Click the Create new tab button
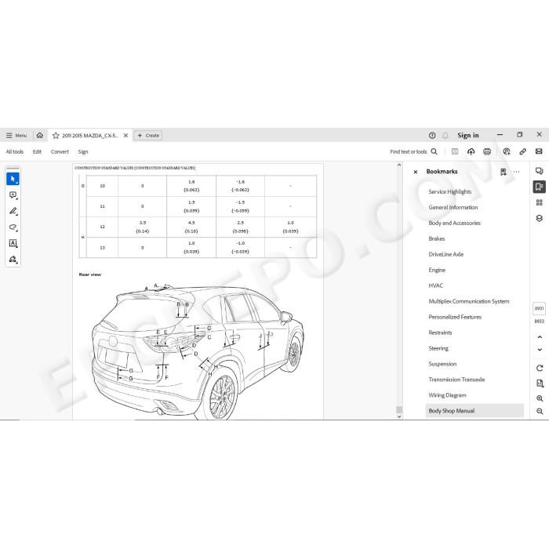This screenshot has width=549, height=549. pyautogui.click(x=148, y=136)
